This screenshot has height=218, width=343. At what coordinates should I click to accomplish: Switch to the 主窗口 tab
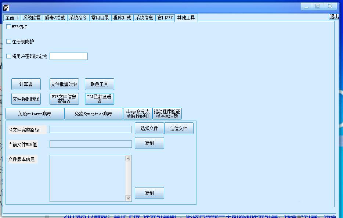pos(12,18)
